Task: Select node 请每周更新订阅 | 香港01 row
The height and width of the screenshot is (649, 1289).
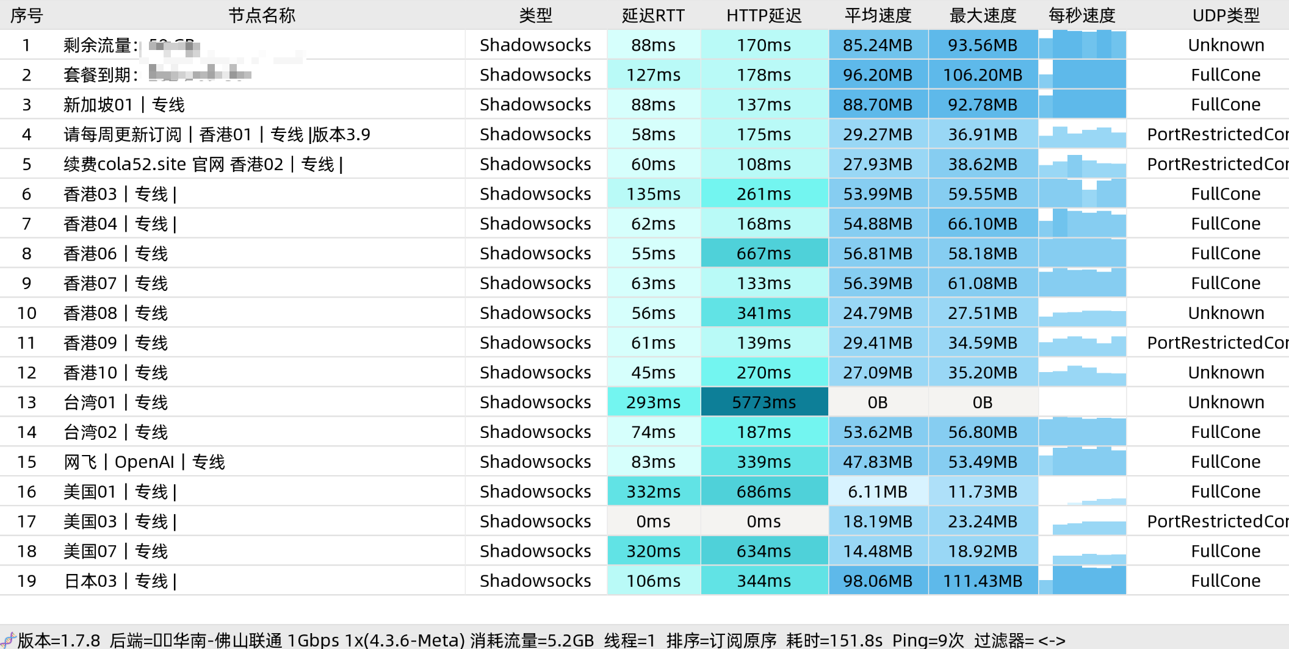Action: (x=217, y=135)
